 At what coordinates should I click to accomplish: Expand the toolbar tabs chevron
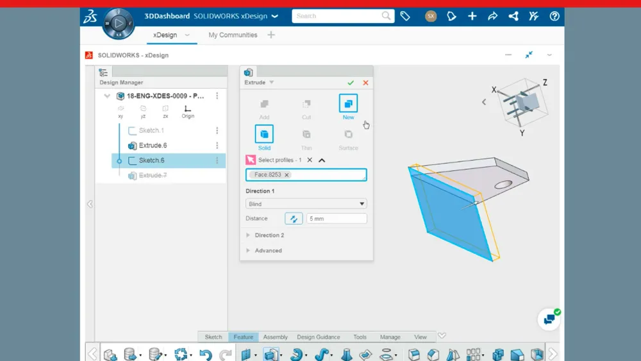point(442,335)
